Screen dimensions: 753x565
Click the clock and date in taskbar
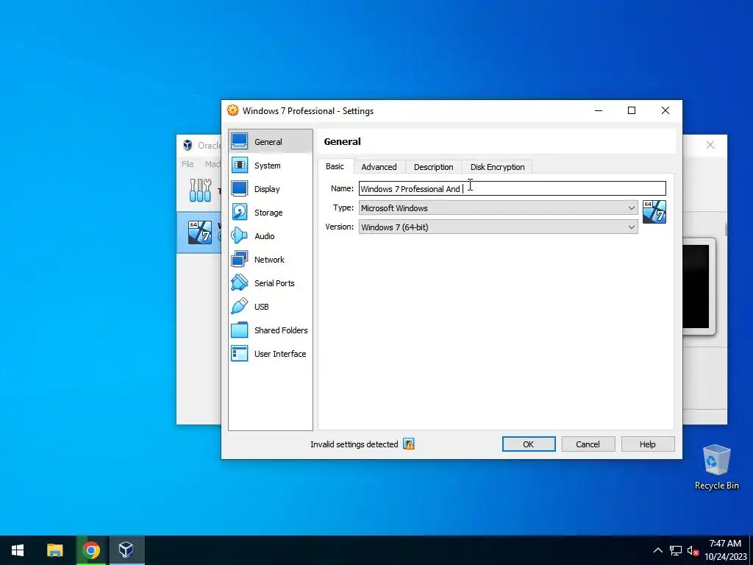click(x=725, y=550)
